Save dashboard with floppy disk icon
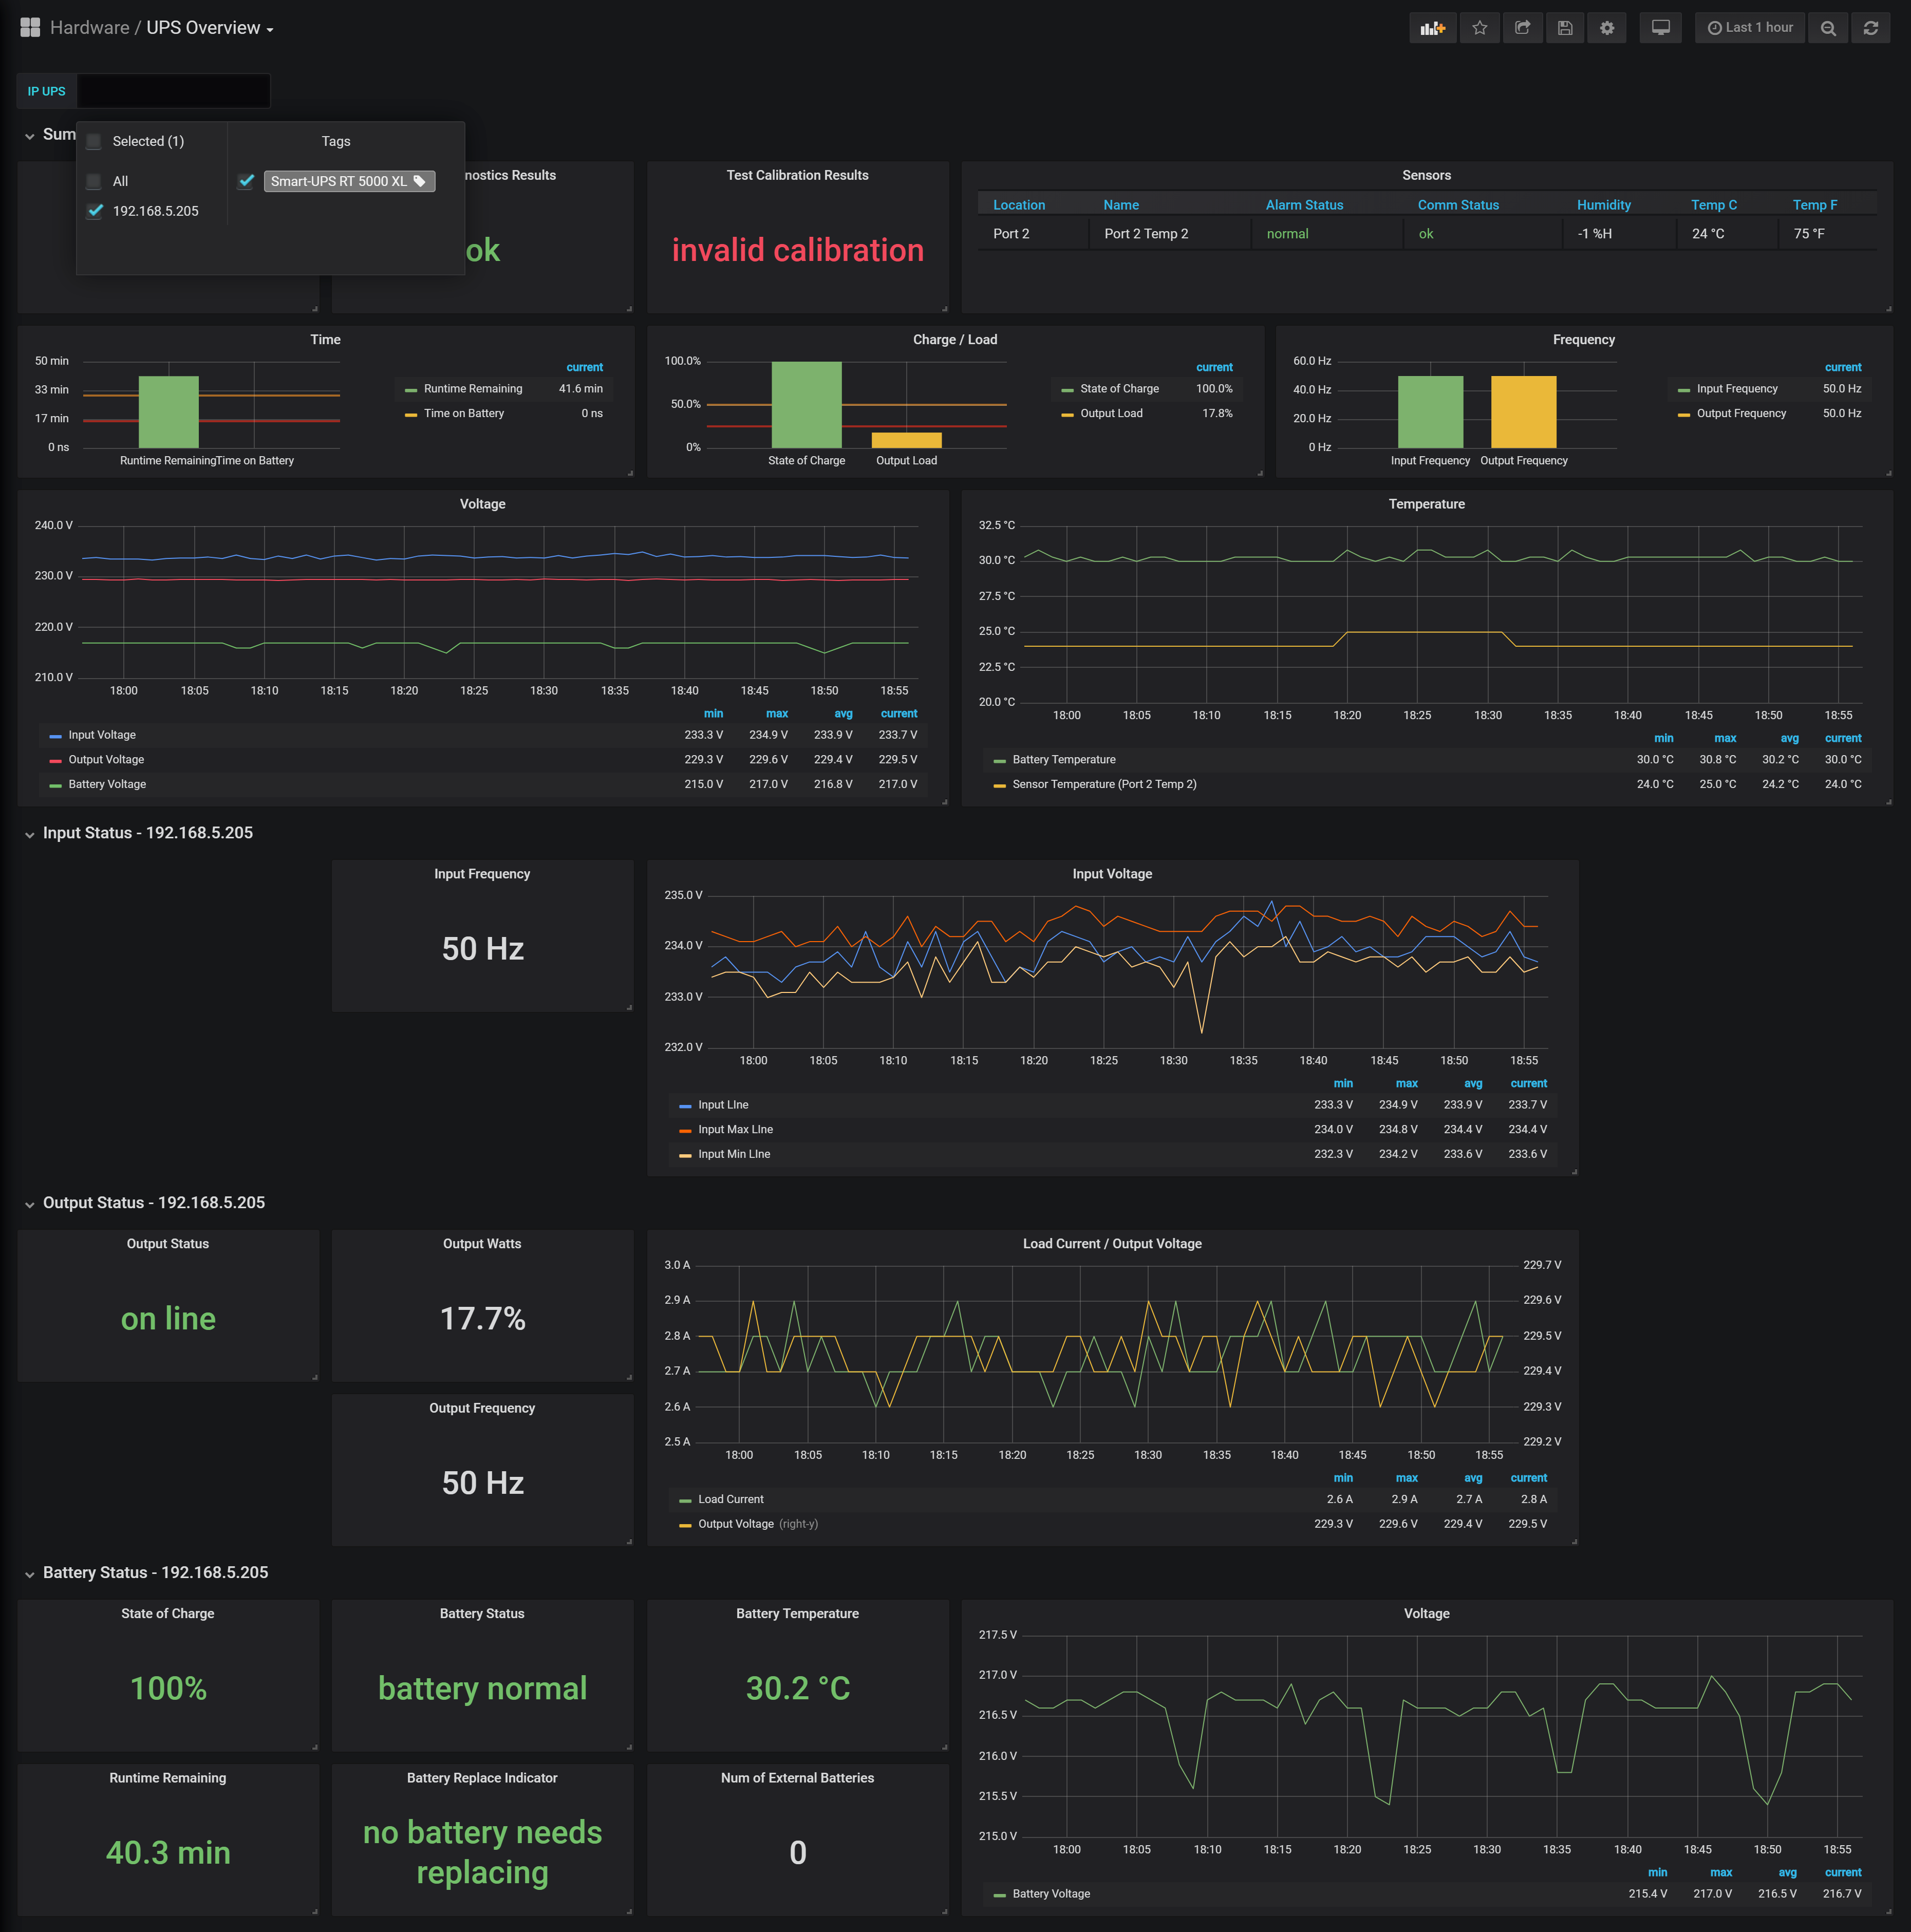1911x1932 pixels. pyautogui.click(x=1565, y=28)
